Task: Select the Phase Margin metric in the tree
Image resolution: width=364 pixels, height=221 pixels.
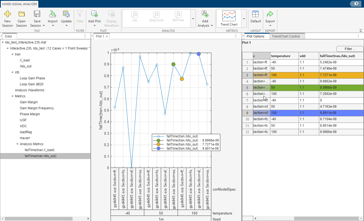Action: click(30, 114)
